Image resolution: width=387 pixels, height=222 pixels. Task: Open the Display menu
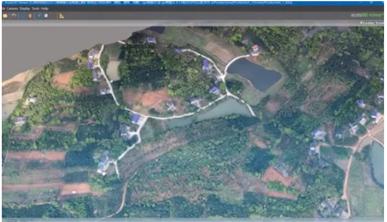[24, 9]
